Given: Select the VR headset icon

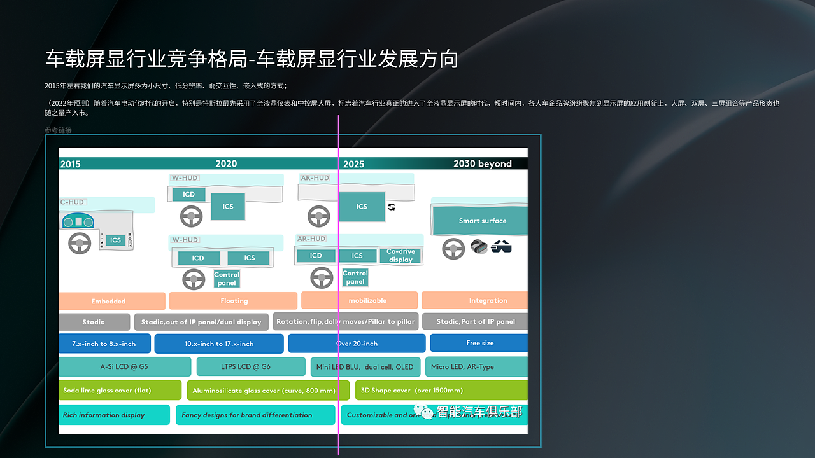Looking at the screenshot, I should pos(479,247).
